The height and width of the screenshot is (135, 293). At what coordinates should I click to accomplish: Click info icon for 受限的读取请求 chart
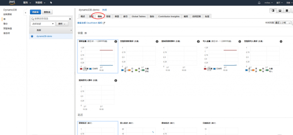157,41
